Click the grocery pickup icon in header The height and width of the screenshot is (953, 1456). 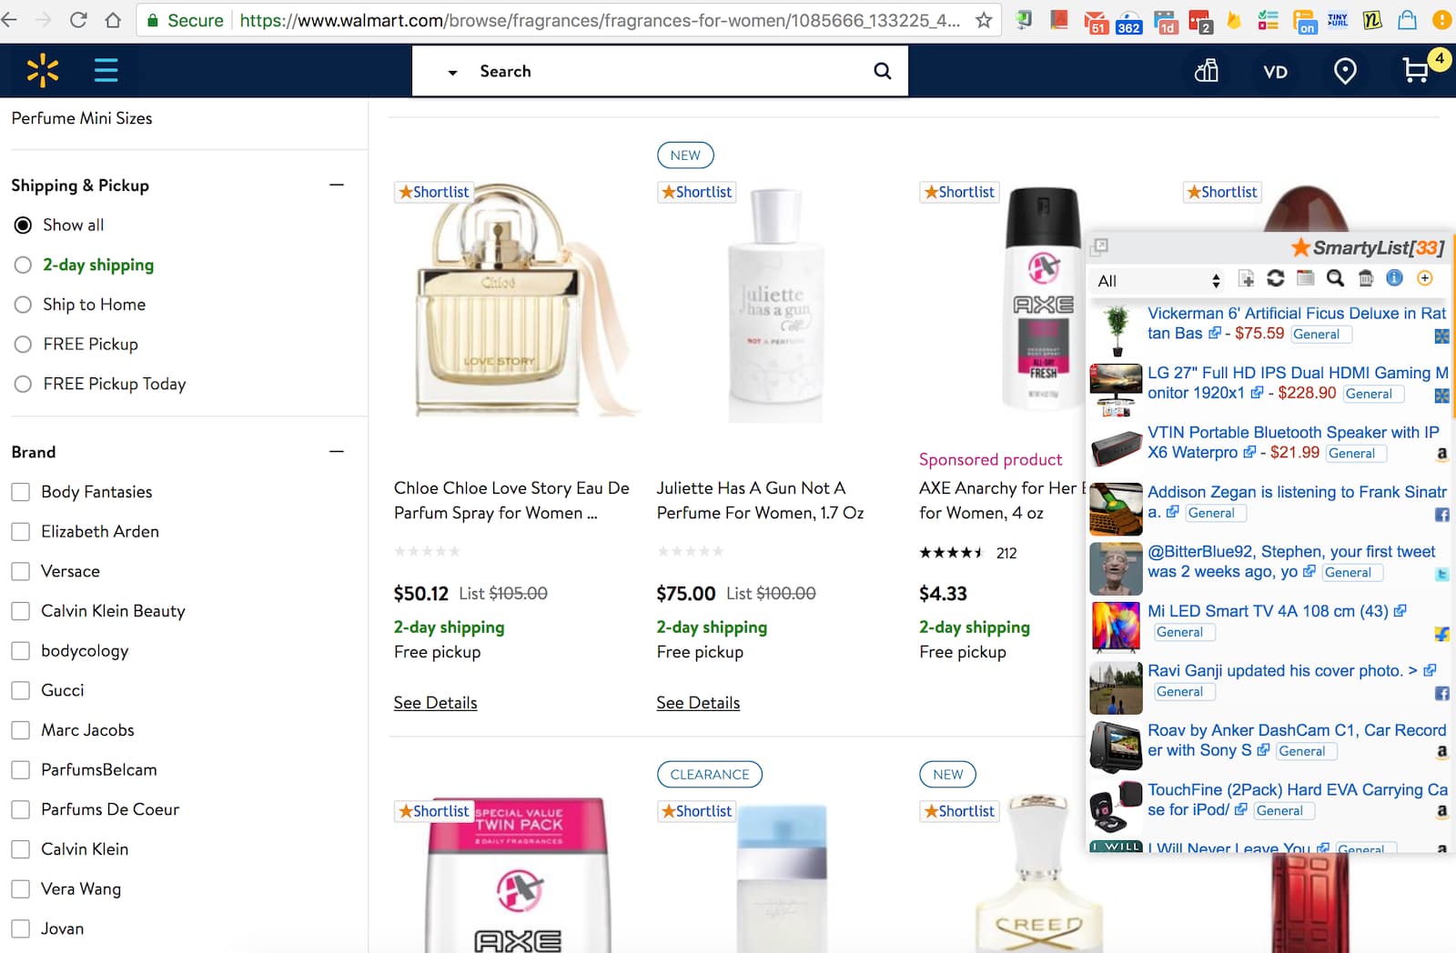click(1207, 71)
